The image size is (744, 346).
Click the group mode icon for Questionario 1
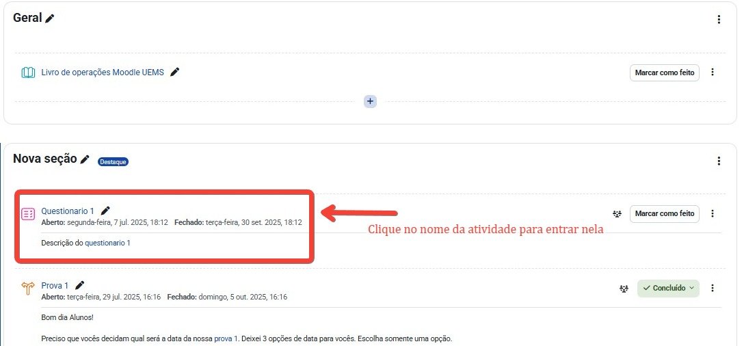(x=617, y=214)
